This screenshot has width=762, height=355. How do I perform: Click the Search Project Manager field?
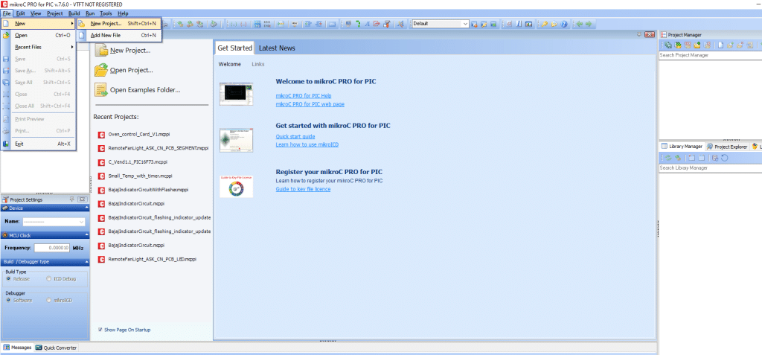click(x=710, y=55)
